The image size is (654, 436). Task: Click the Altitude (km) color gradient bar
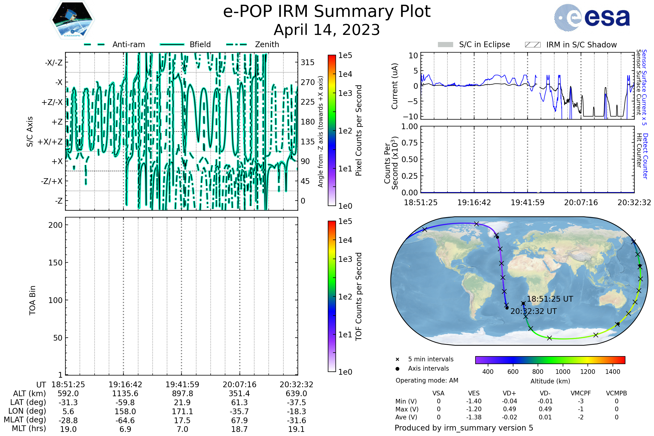click(x=550, y=360)
